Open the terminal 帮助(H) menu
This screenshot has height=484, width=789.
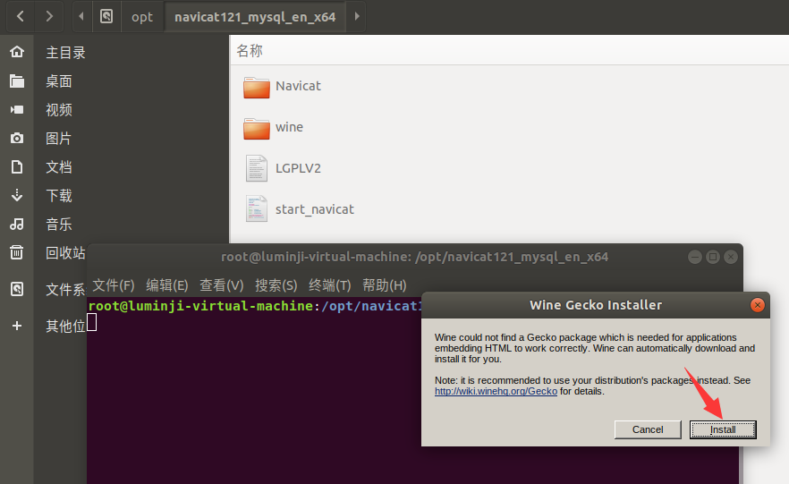[385, 285]
